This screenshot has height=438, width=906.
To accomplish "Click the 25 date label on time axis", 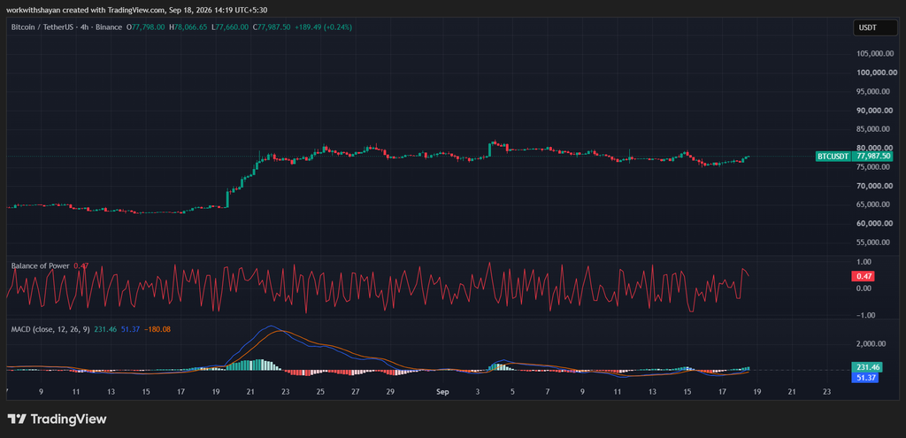I will pos(320,392).
